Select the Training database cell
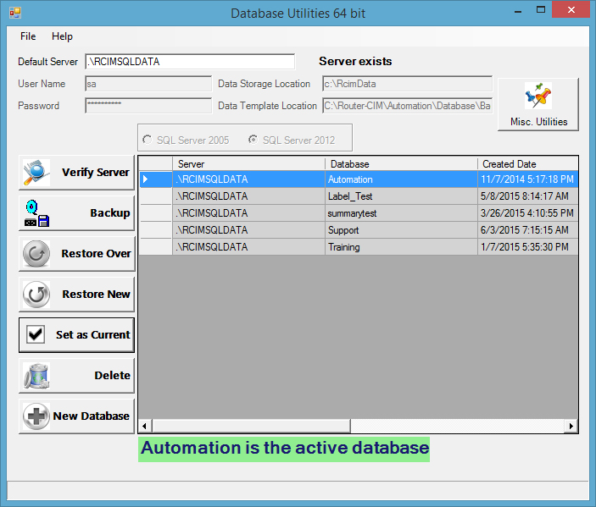Screen dimensions: 596x507 click(401, 246)
